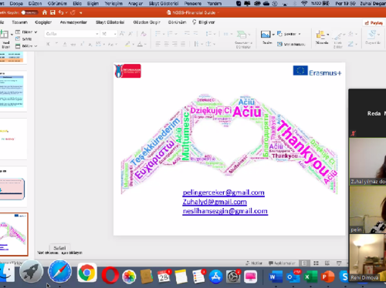386x288 pixels.
Task: Open the Bölüm section dropdown
Action: click(x=26, y=46)
